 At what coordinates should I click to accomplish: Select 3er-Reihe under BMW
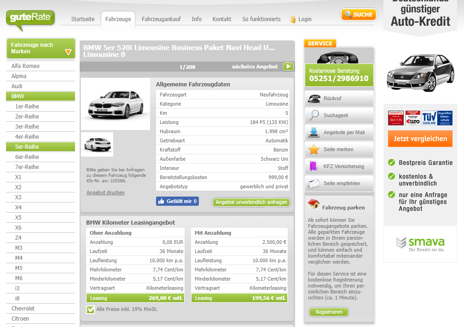click(41, 127)
